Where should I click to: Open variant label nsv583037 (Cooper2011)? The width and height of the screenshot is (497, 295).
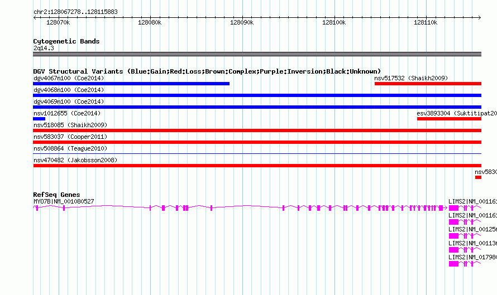70,137
